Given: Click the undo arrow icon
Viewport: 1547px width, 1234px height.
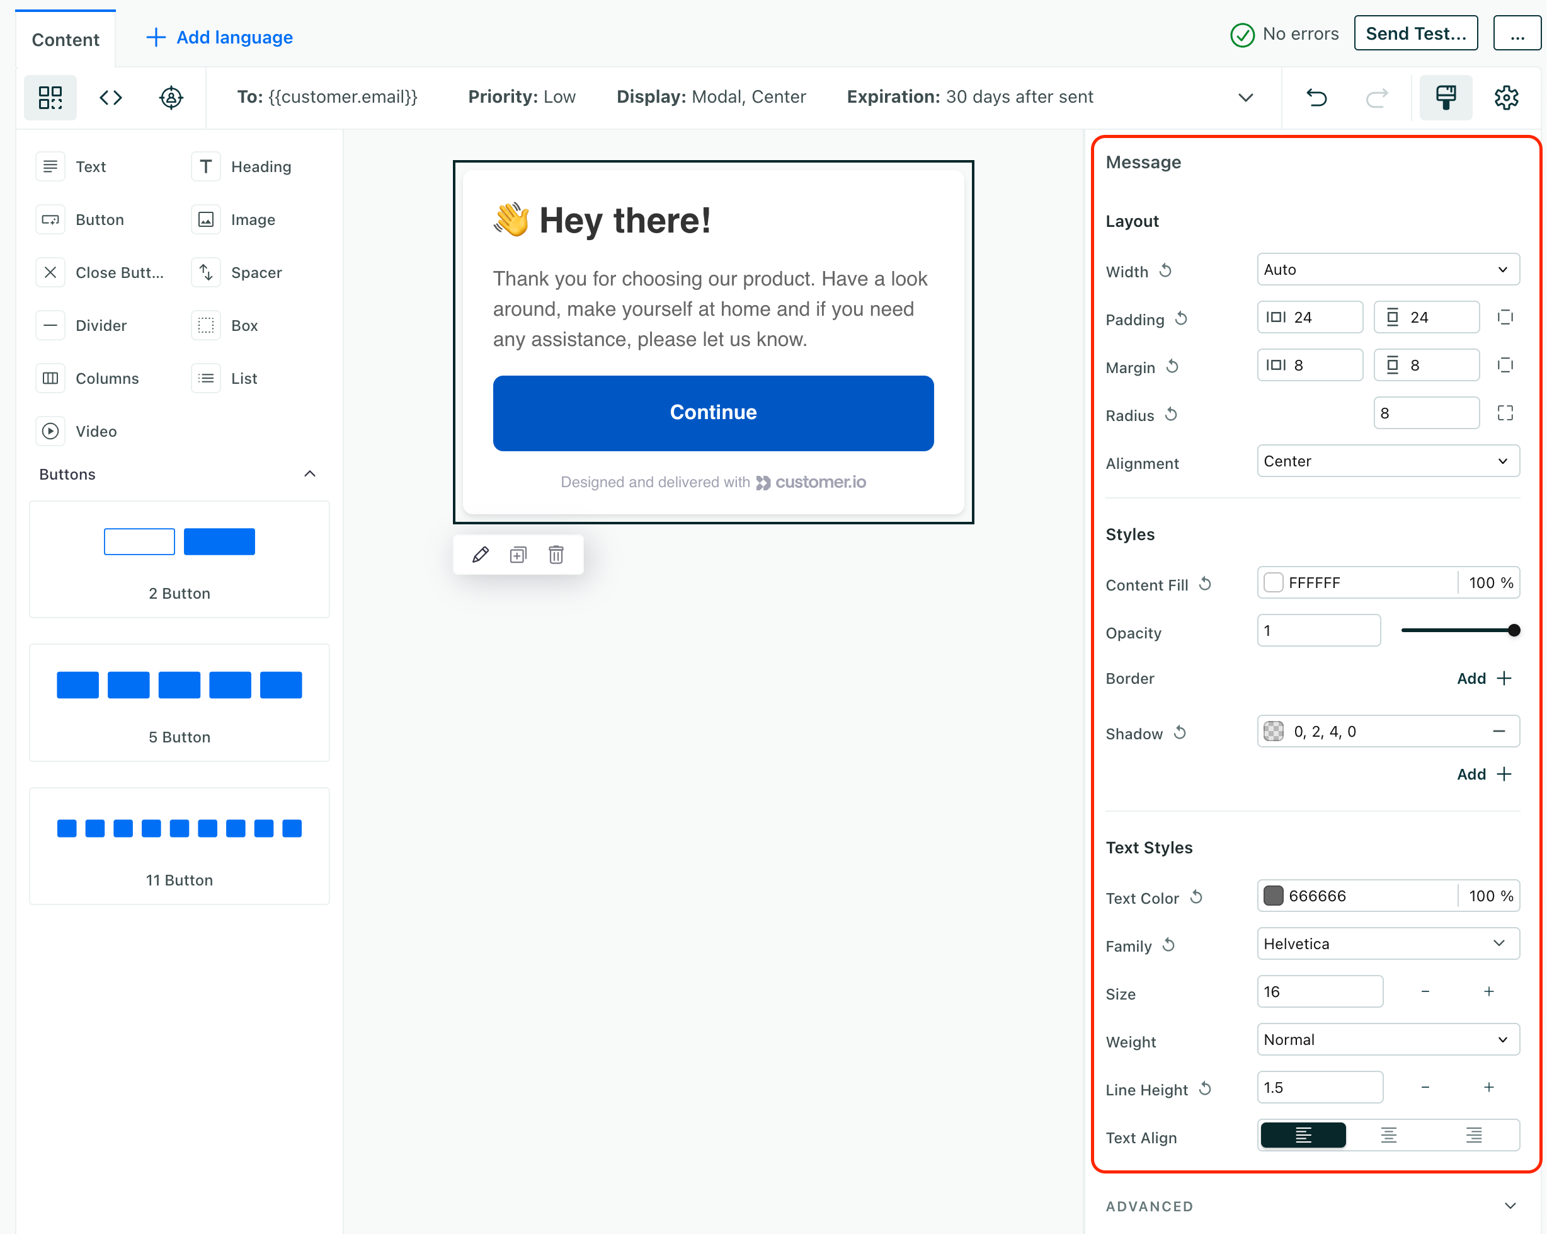Looking at the screenshot, I should coord(1316,97).
